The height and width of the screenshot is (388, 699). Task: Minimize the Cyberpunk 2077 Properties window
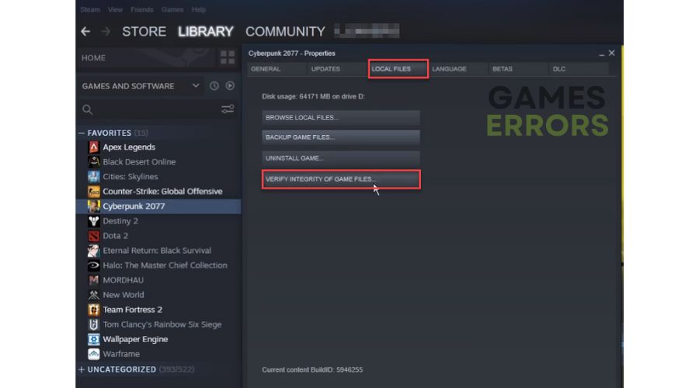pyautogui.click(x=601, y=54)
